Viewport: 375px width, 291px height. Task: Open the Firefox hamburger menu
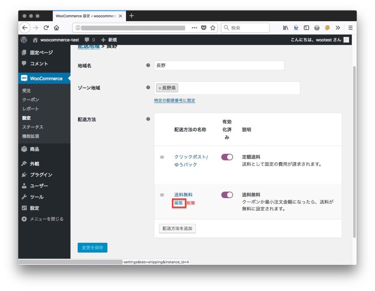click(350, 28)
